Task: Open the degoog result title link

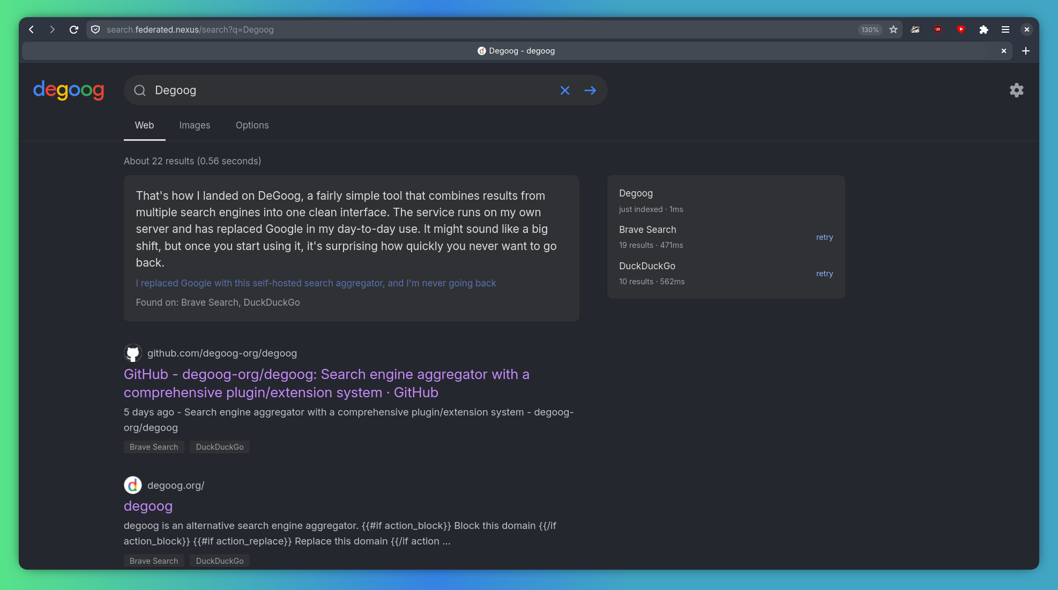Action: click(x=148, y=506)
